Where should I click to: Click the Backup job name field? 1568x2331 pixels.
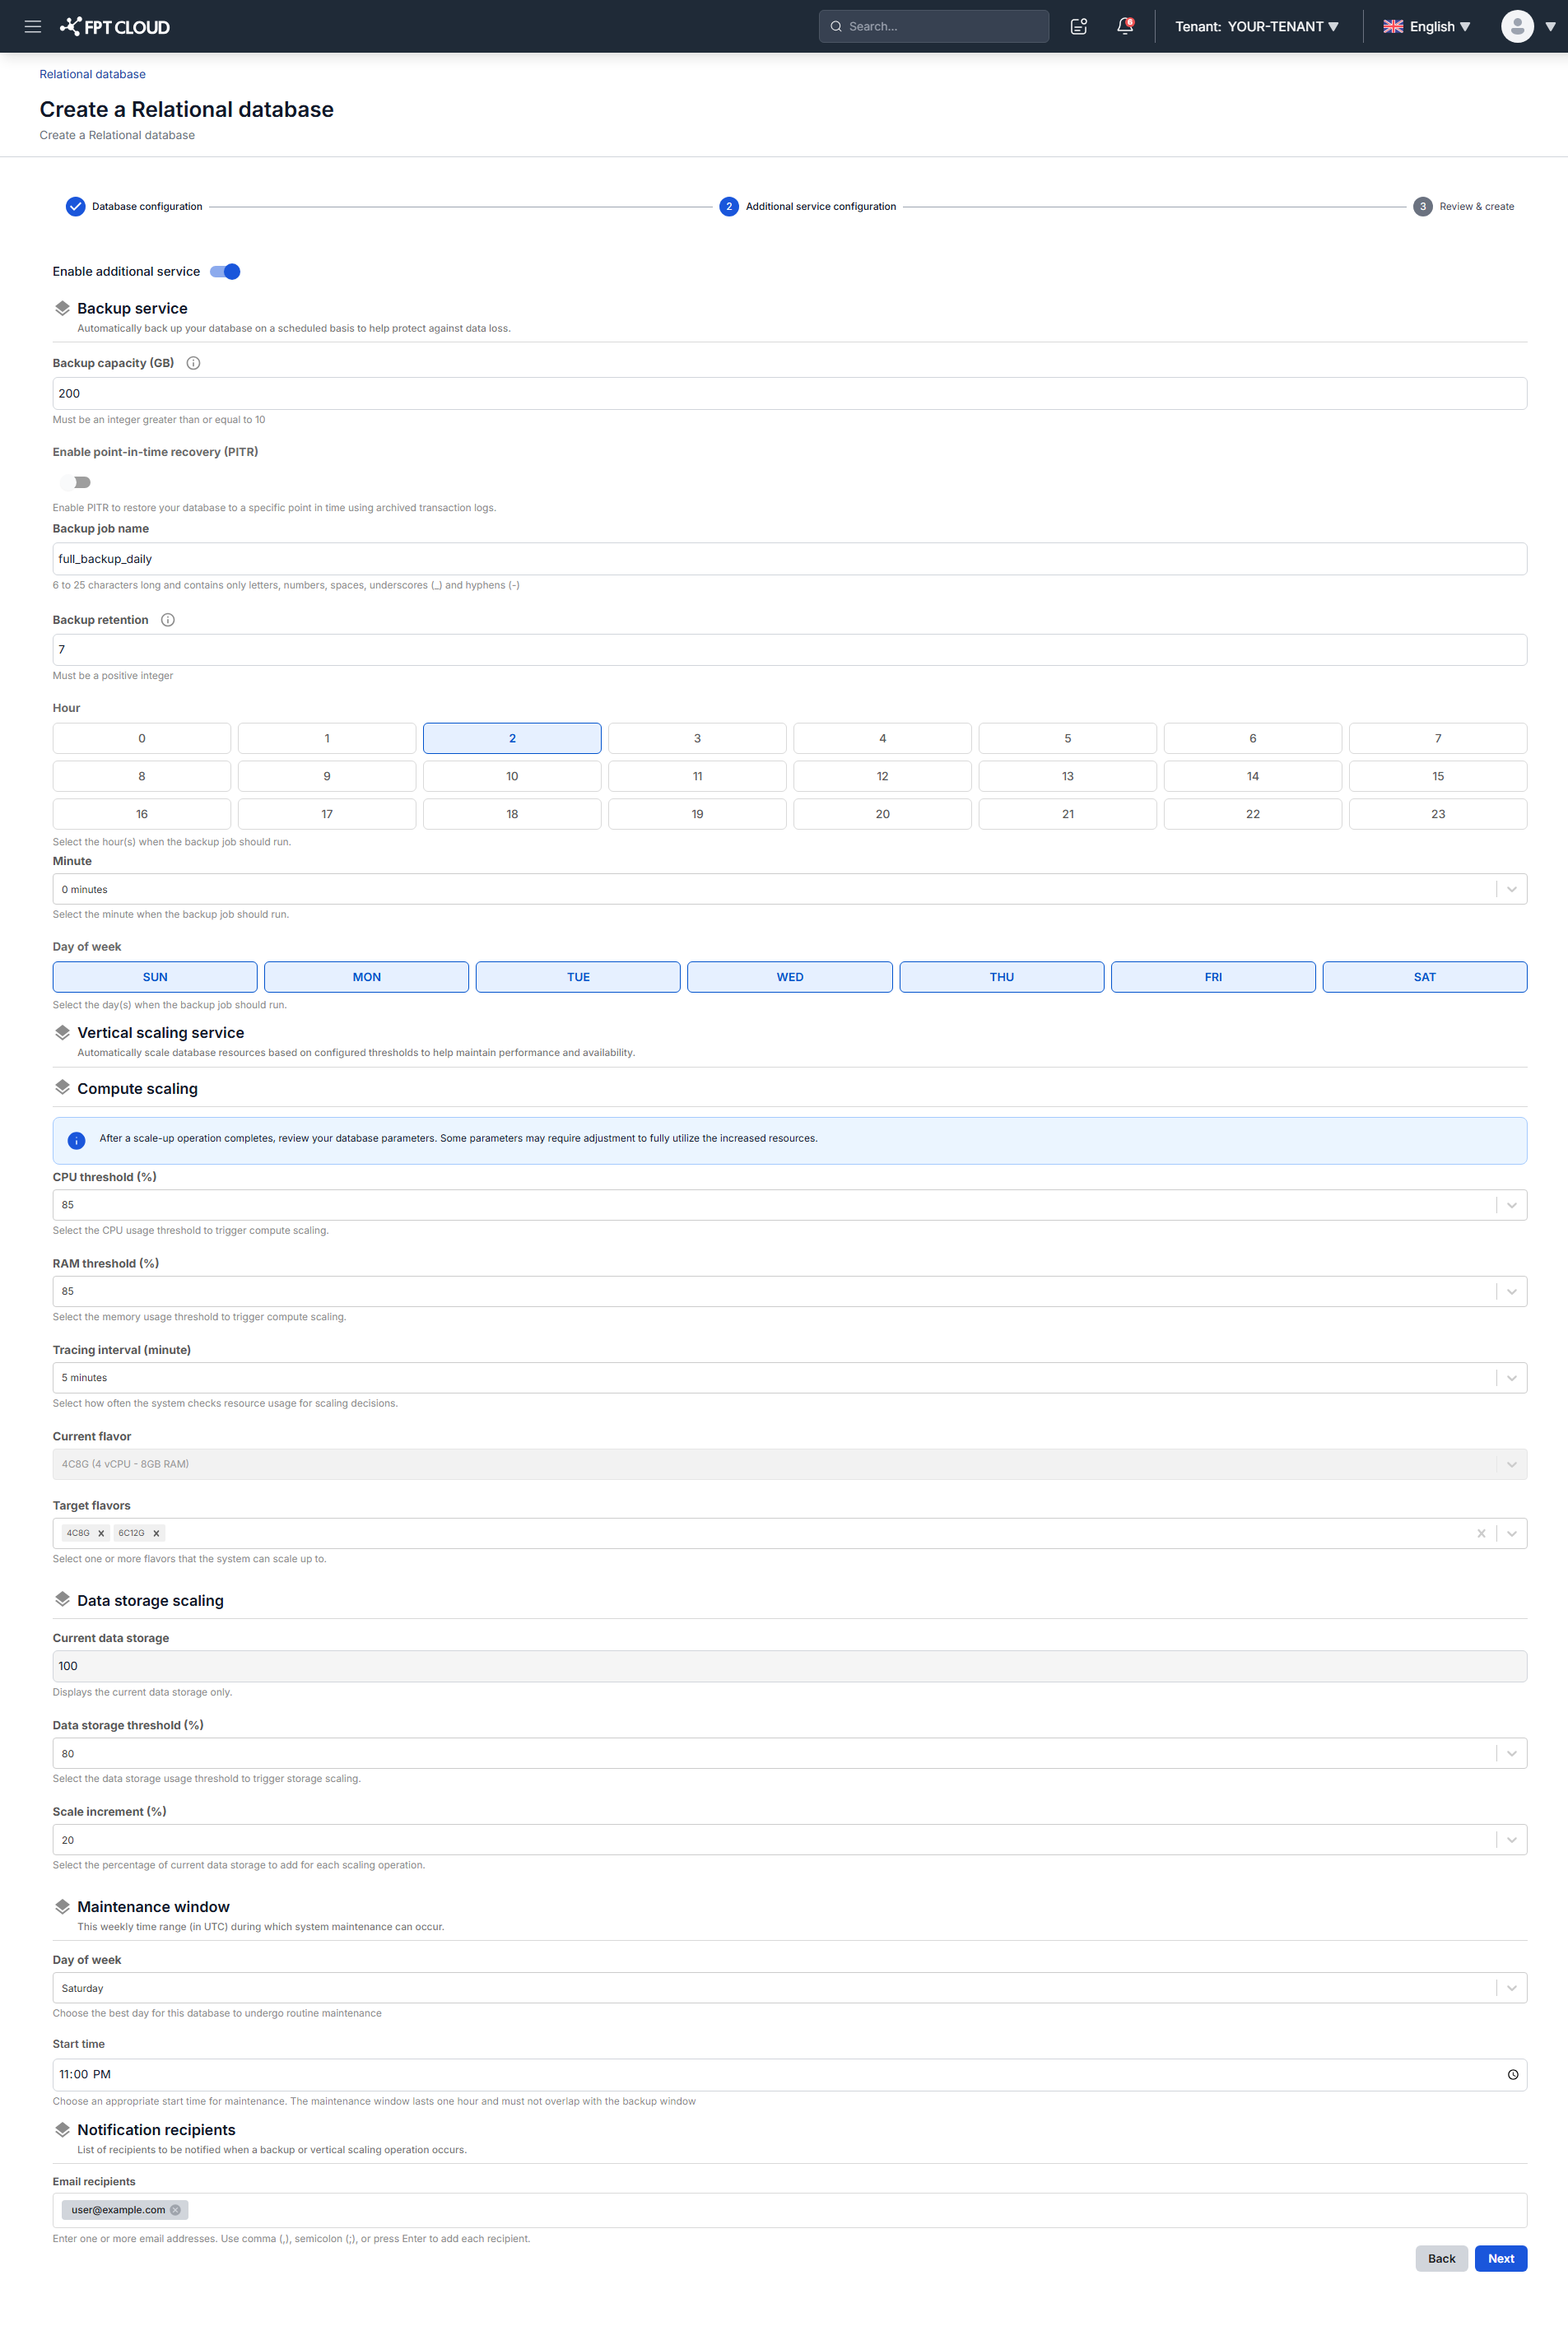coord(790,559)
